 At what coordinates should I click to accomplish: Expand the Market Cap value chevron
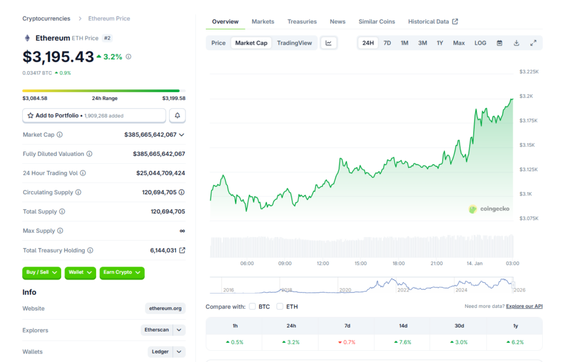coord(182,135)
